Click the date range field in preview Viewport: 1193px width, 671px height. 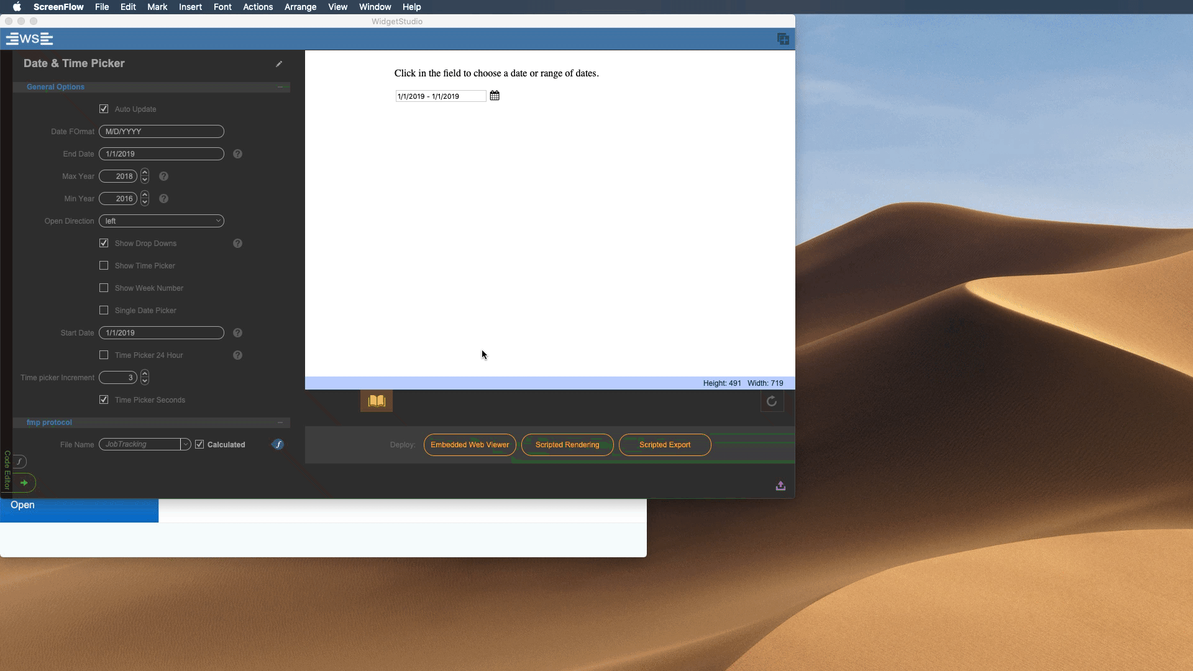pyautogui.click(x=441, y=96)
